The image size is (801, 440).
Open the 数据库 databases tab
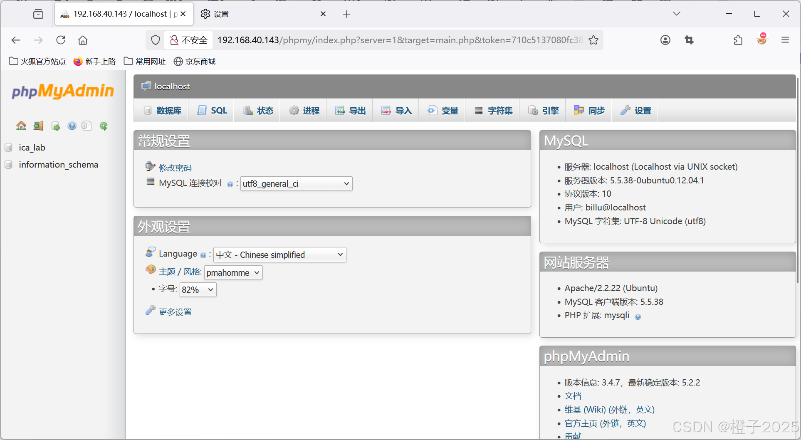(162, 111)
